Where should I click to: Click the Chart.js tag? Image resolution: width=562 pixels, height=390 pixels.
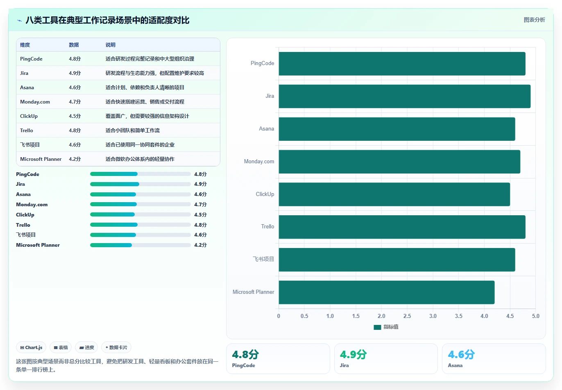click(31, 347)
